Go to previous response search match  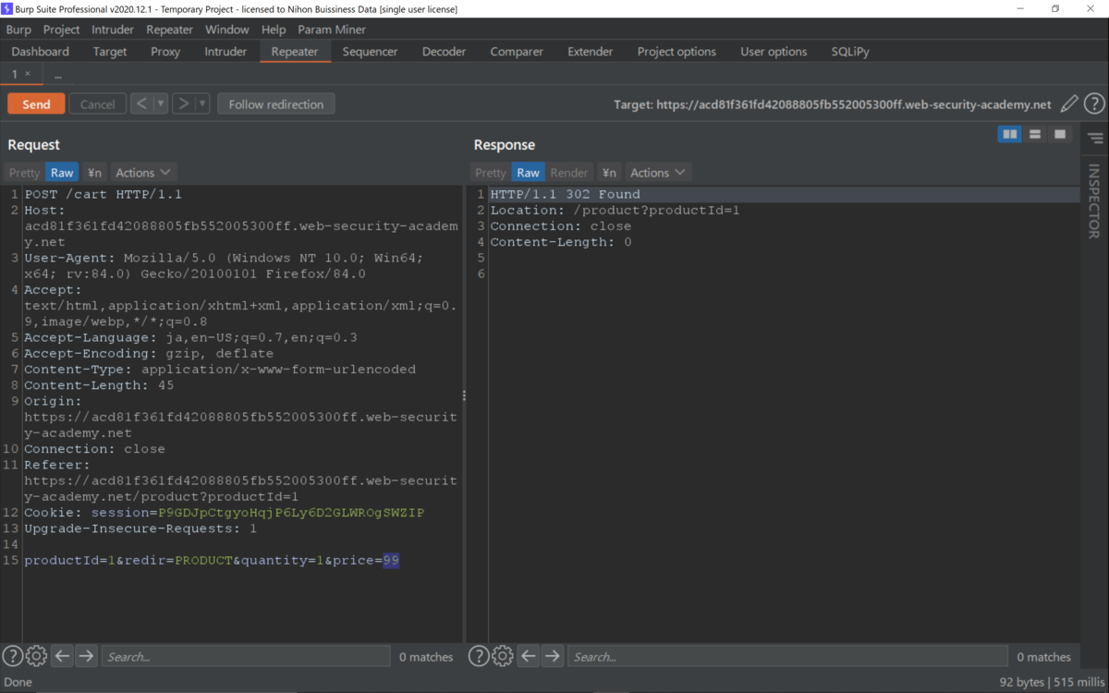click(x=528, y=656)
